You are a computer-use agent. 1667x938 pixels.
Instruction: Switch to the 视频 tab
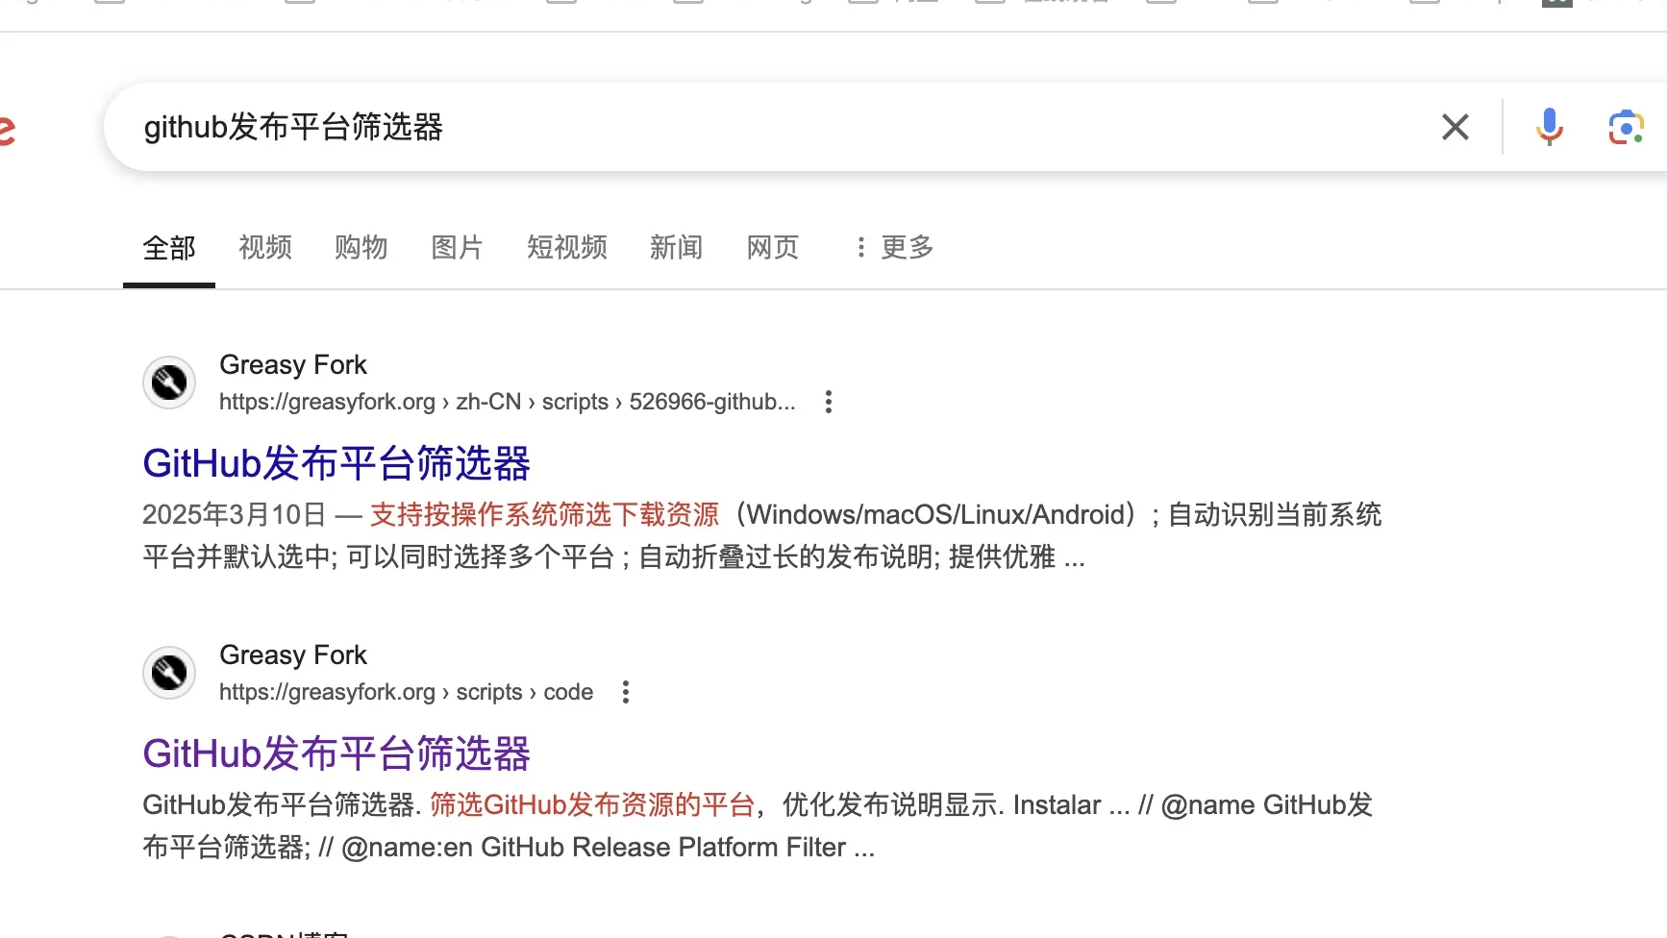point(263,248)
